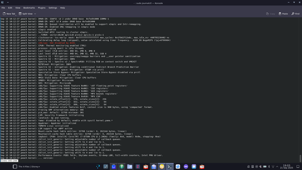Open the clock showing 19:03
This screenshot has width=302, height=170.
pyautogui.click(x=287, y=167)
